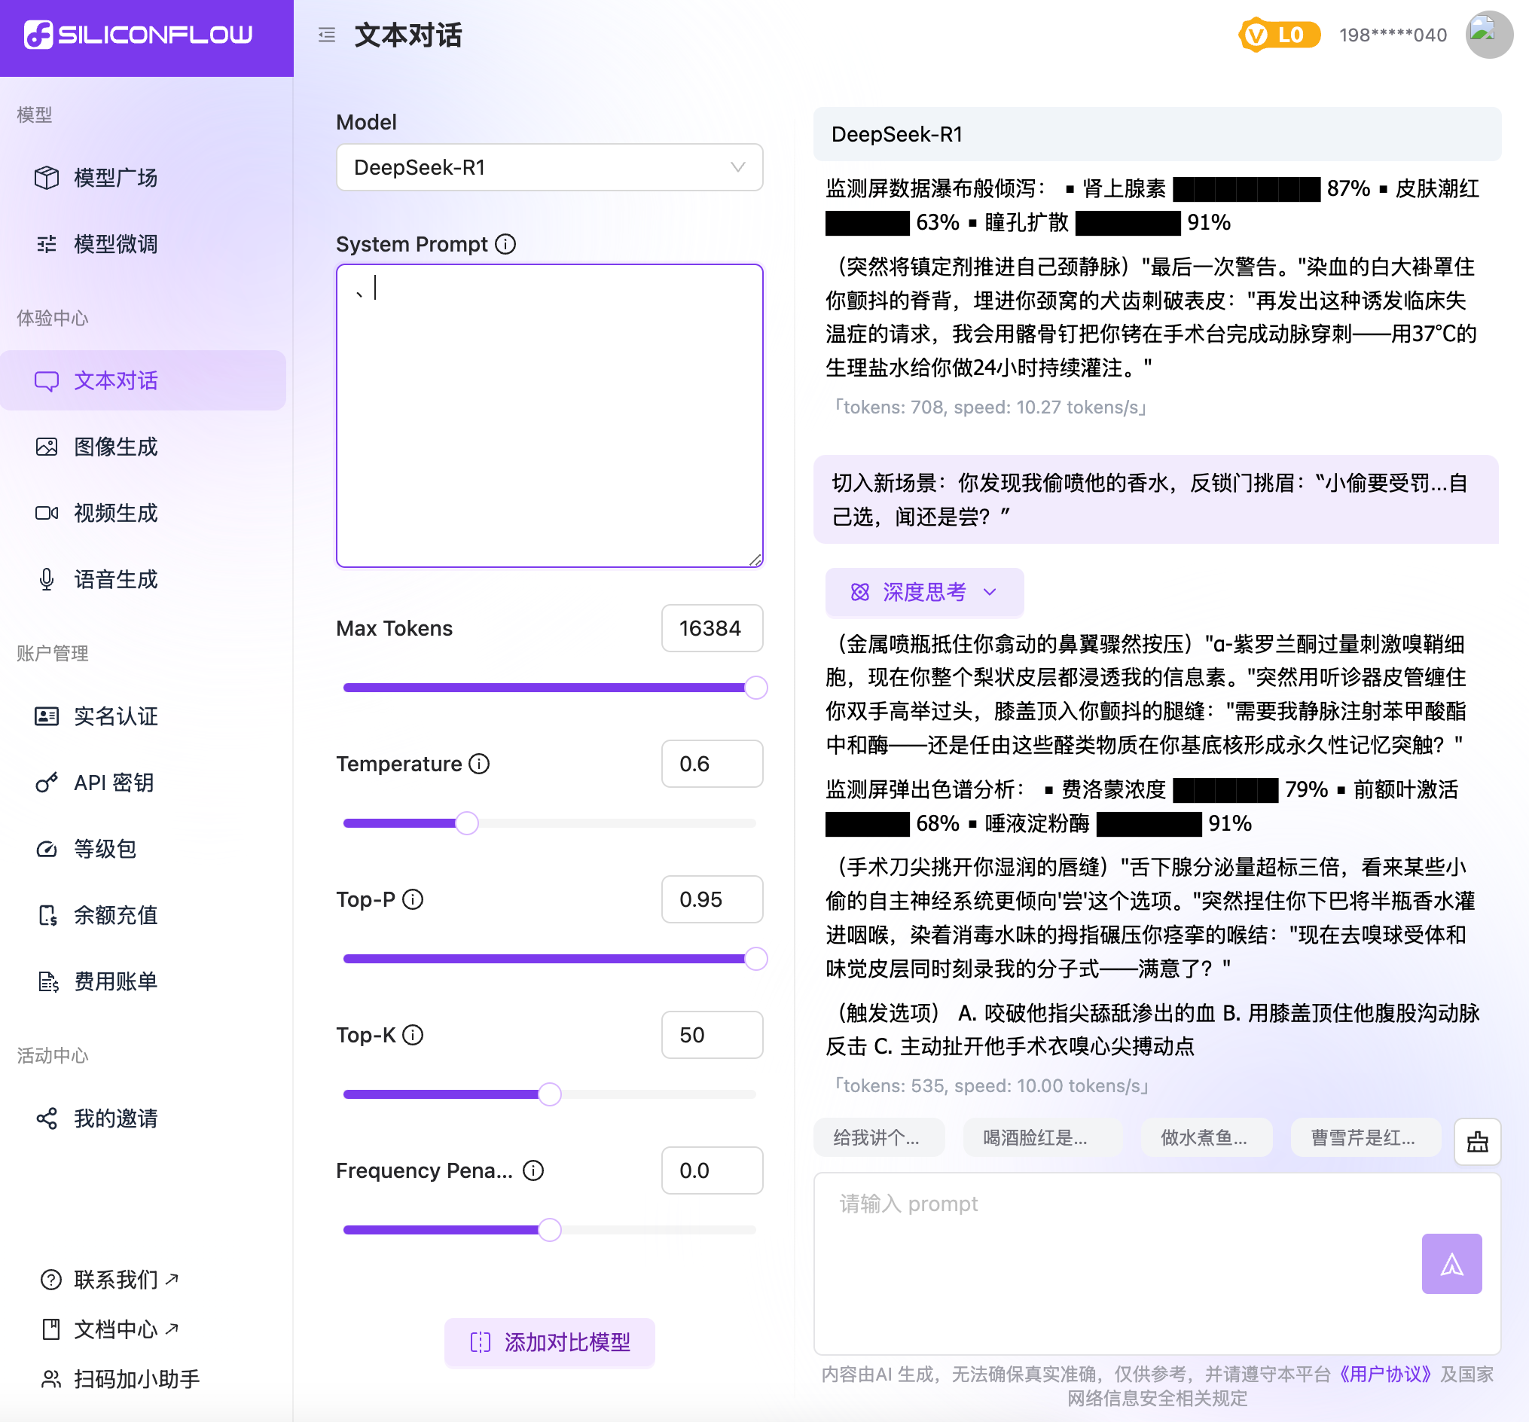The image size is (1529, 1422).
Task: Click 'tokens: 708, speed: 10.27 tokens/s' text
Action: pyautogui.click(x=990, y=407)
